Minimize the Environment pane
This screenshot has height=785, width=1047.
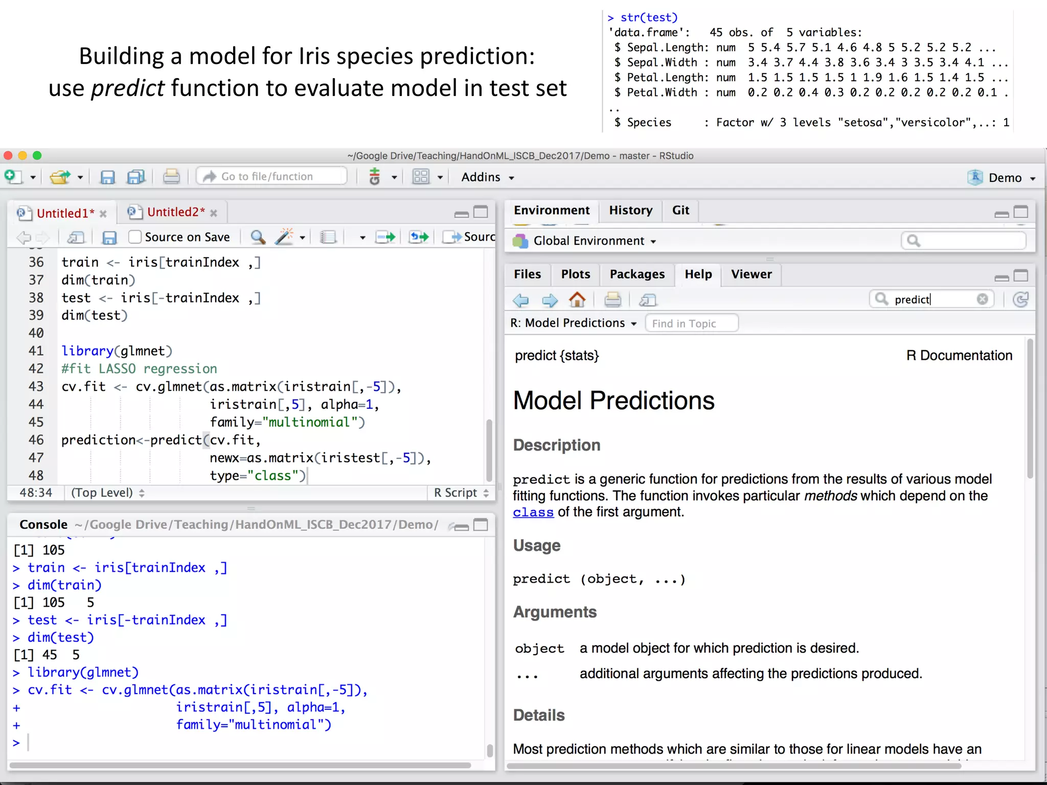click(x=1002, y=215)
